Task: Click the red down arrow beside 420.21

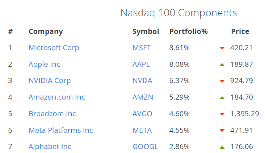Action: 222,48
